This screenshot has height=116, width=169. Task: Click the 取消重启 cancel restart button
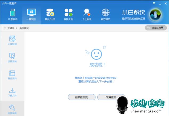111,97
